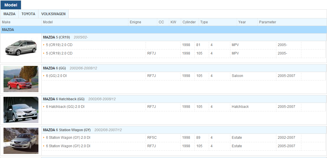Open the MAZDA 5 (CR19) car thumbnail
Viewport: 327px width, 158px height.
[x=21, y=48]
